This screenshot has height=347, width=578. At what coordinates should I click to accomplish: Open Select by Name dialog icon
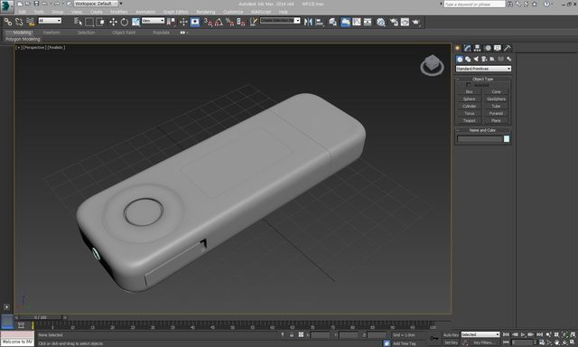(78, 22)
